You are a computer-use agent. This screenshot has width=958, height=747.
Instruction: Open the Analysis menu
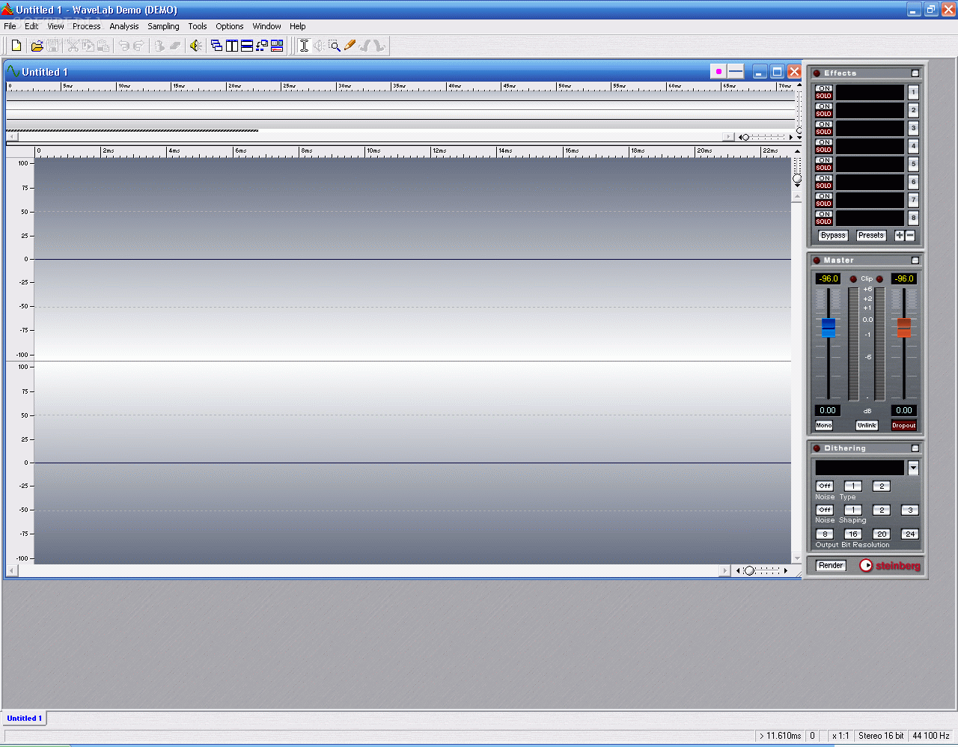point(124,26)
